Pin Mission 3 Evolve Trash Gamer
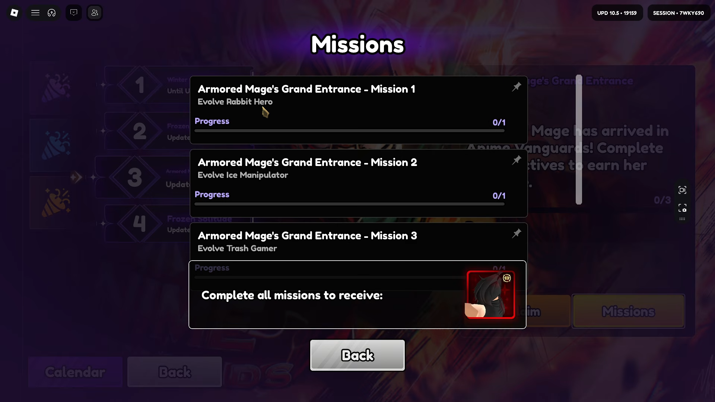 point(517,233)
